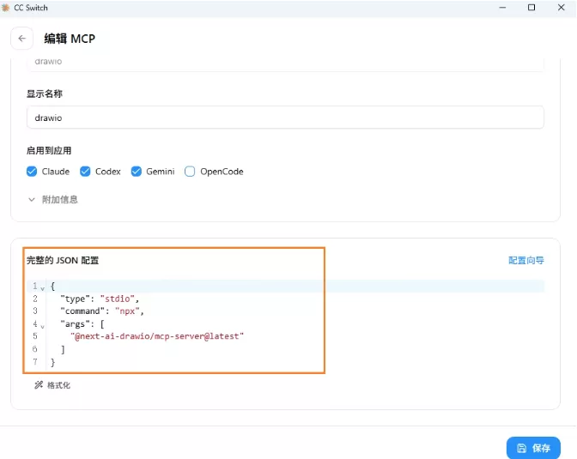Click the partially visible drawio ID field
This screenshot has width=577, height=459.
click(285, 63)
